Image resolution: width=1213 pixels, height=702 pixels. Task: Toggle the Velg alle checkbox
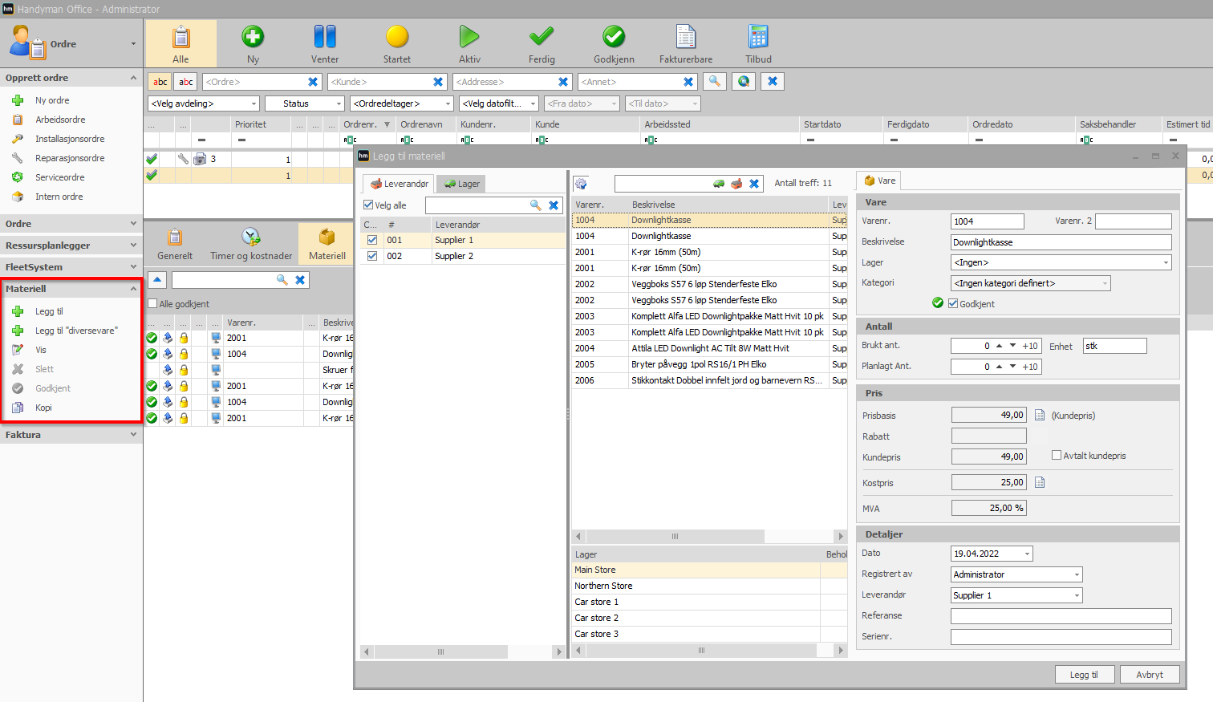click(x=369, y=205)
